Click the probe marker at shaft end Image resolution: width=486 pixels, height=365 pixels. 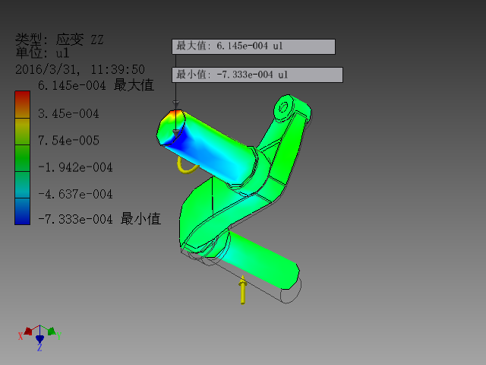175,134
